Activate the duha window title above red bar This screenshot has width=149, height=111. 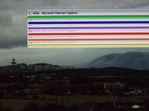(x=55, y=31)
